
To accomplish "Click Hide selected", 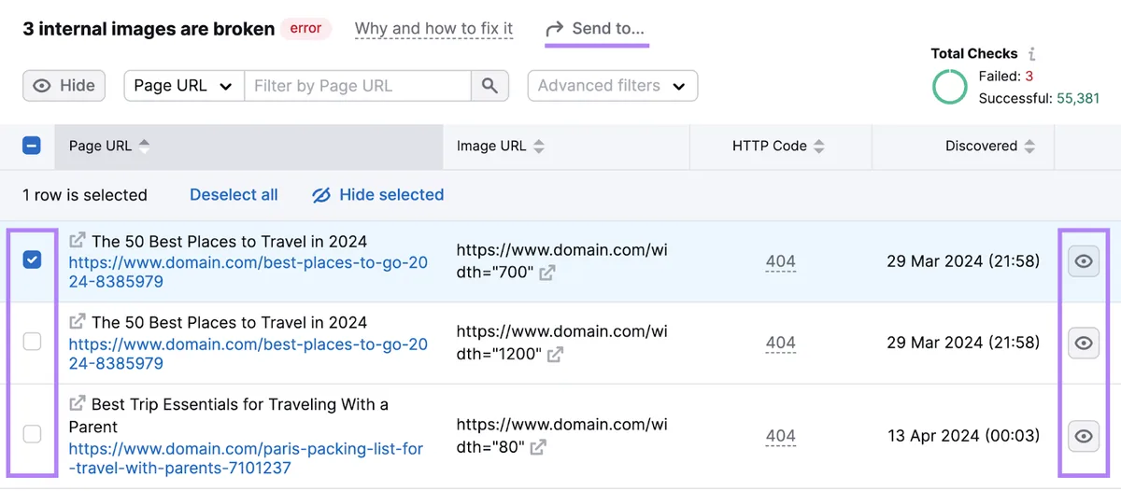I will point(378,195).
